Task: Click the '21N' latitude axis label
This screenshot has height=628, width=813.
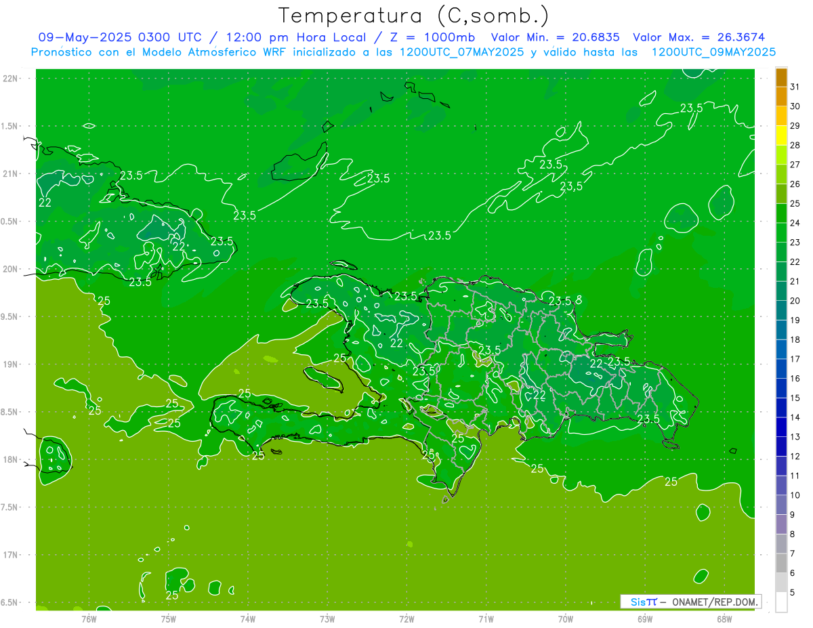Action: (10, 173)
